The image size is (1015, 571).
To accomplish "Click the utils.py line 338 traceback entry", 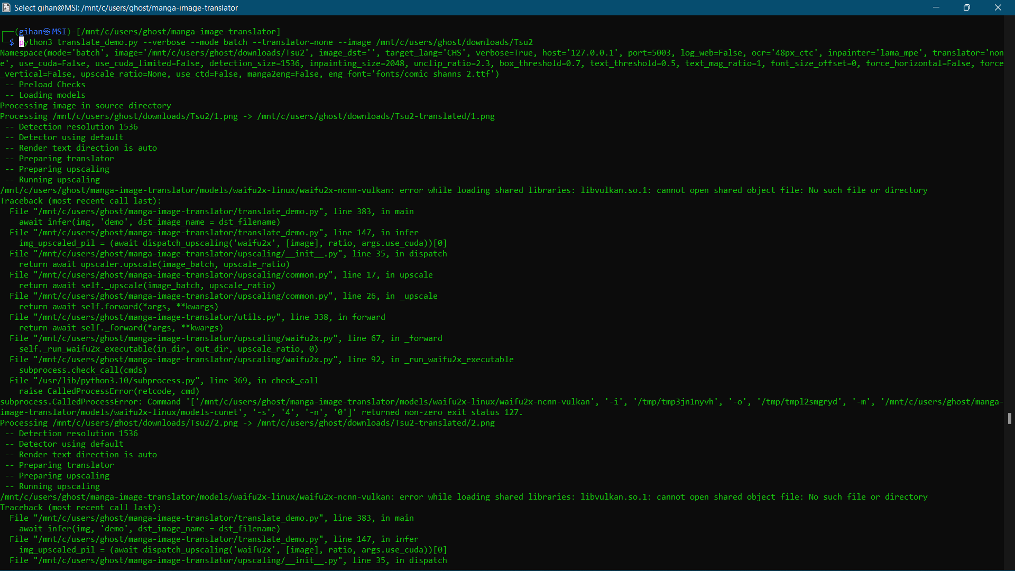I will tap(197, 317).
